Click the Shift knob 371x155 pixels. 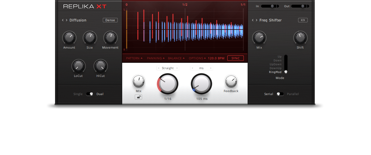pyautogui.click(x=300, y=38)
